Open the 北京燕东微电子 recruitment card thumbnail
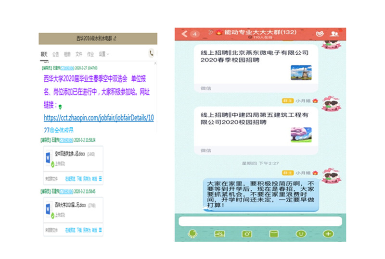Image resolution: width=385 pixels, height=259 pixels. (301, 73)
